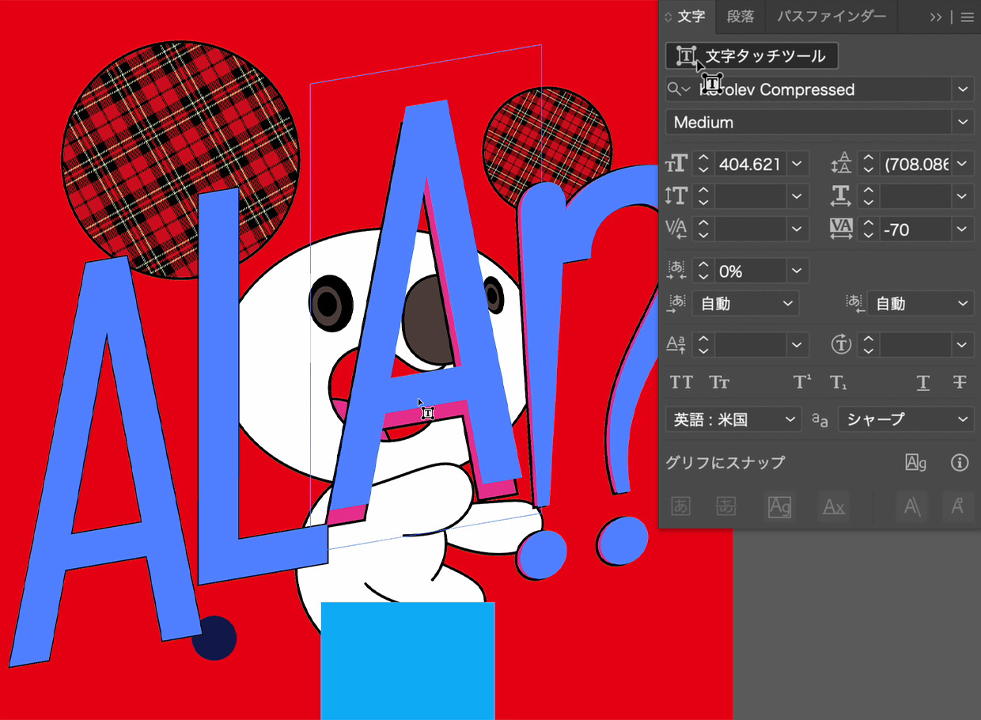The image size is (981, 720).
Task: Toggle Strikethrough formatting
Action: click(960, 383)
